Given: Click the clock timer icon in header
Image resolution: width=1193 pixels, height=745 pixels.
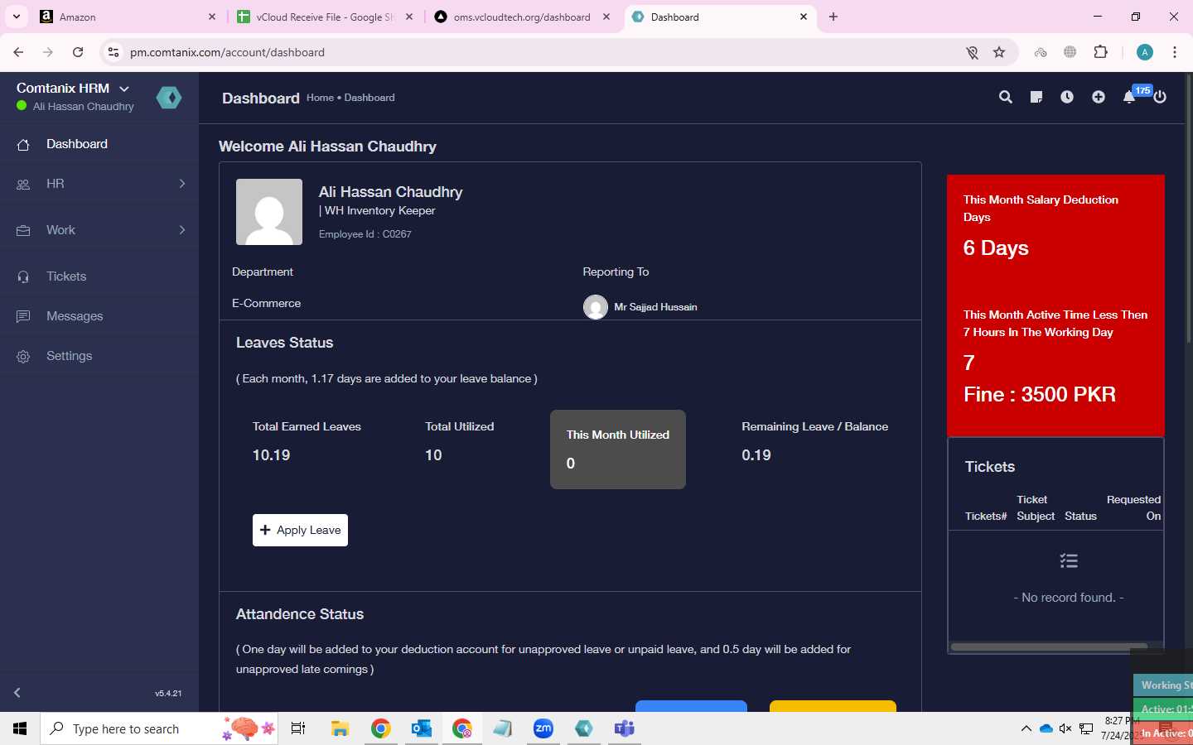Looking at the screenshot, I should click(1067, 98).
